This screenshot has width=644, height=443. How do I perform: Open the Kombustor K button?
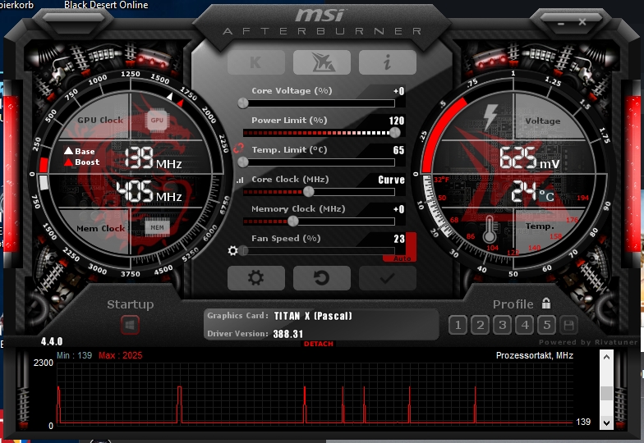[x=256, y=62]
